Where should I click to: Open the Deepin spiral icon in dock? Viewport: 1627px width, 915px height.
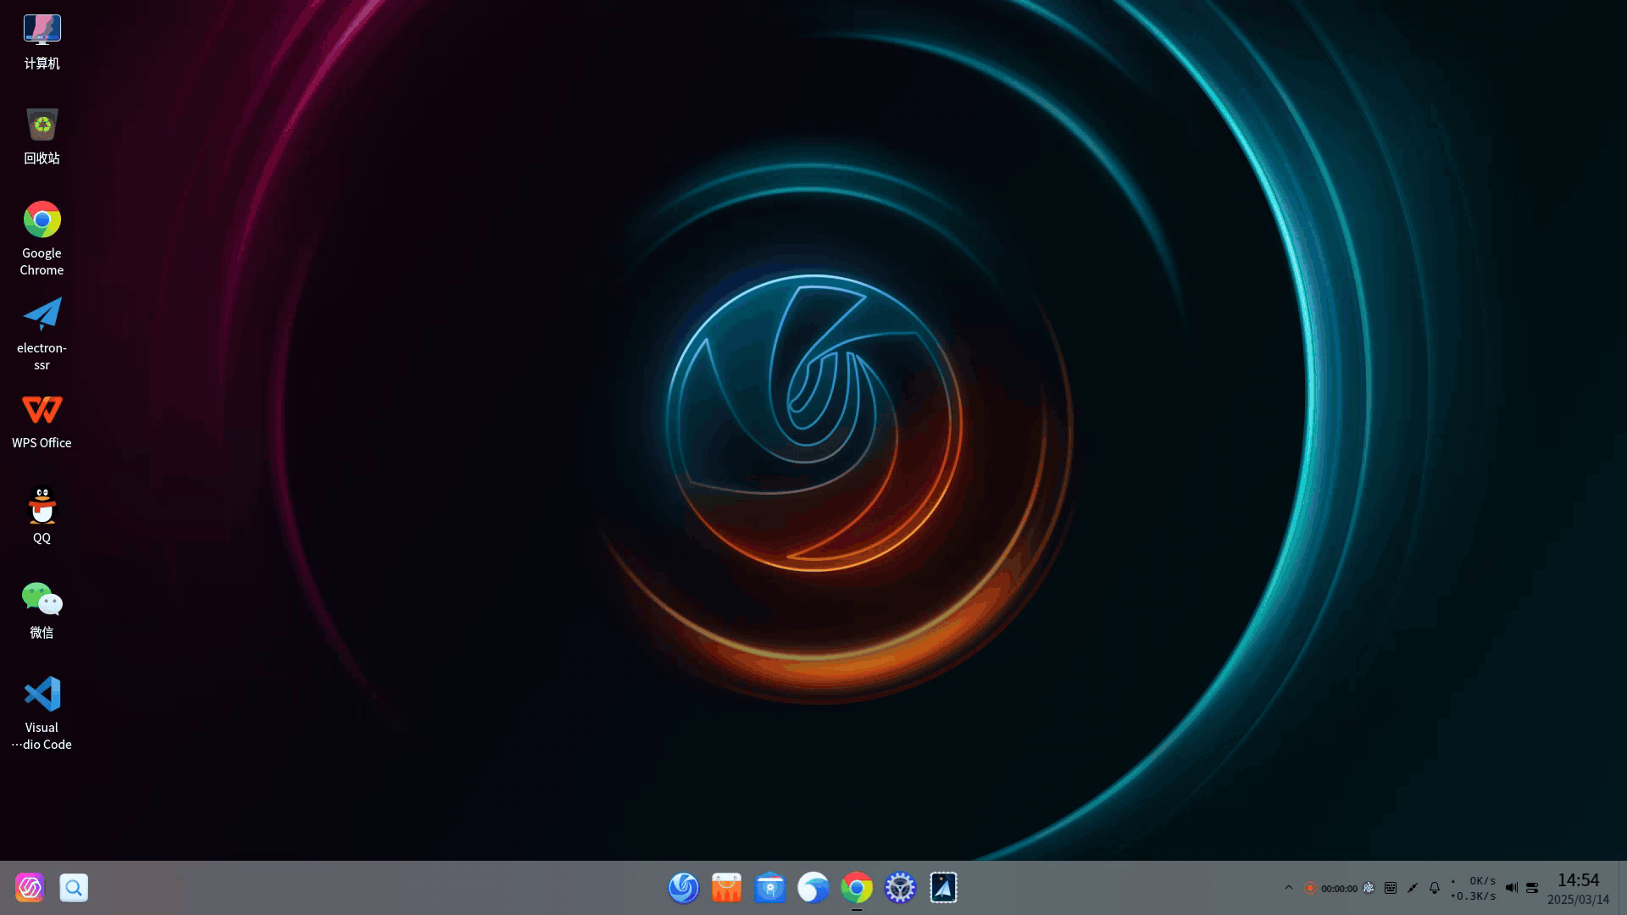coord(683,888)
